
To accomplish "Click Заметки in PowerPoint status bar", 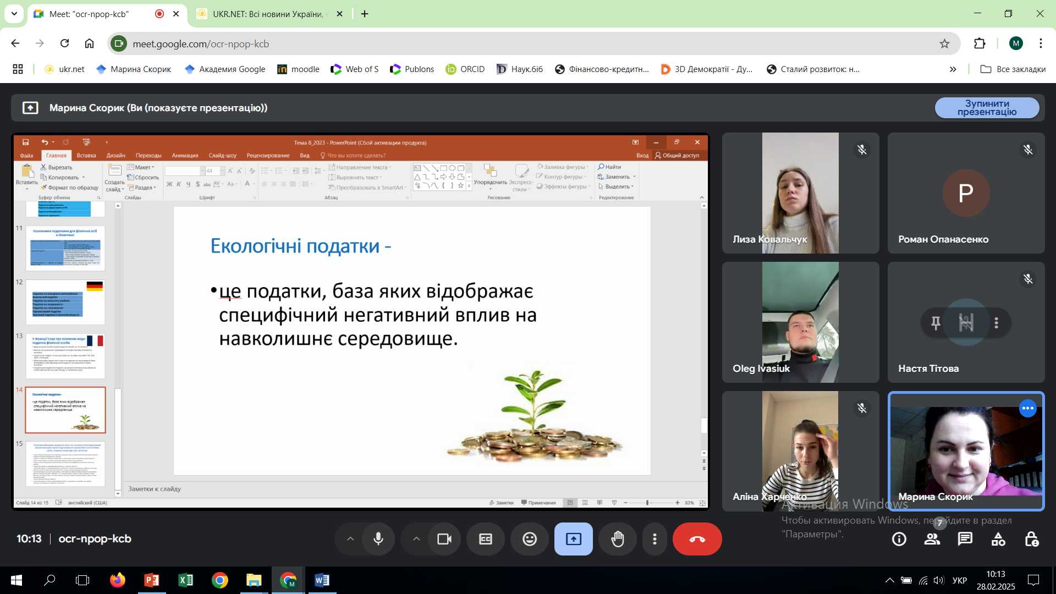I will coord(501,503).
